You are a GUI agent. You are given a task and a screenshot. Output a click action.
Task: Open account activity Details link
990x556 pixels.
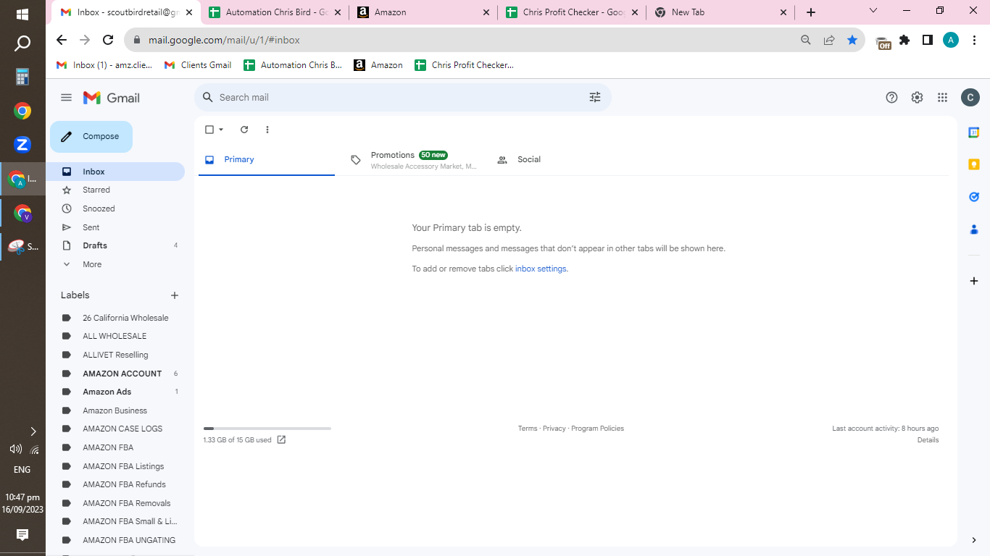pyautogui.click(x=928, y=440)
